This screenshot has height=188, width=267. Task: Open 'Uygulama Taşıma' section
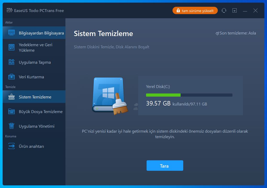point(34,62)
